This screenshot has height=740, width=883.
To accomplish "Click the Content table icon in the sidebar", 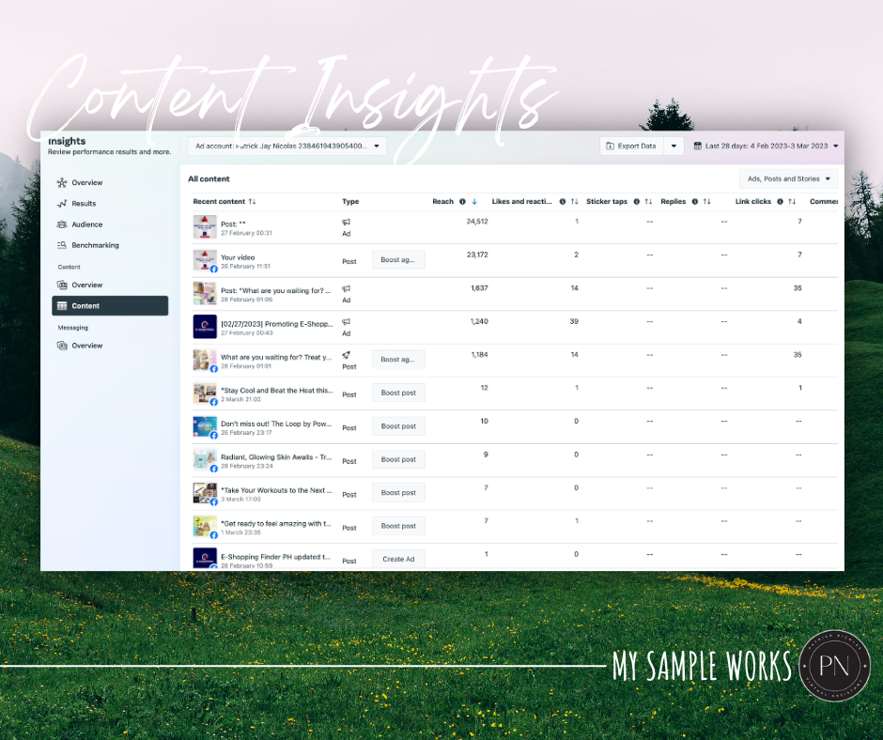I will 62,306.
